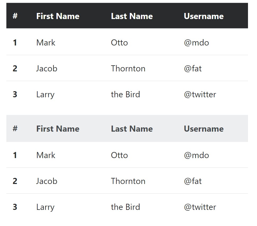
Task: Click @twitter in the second table
Action: (x=200, y=207)
